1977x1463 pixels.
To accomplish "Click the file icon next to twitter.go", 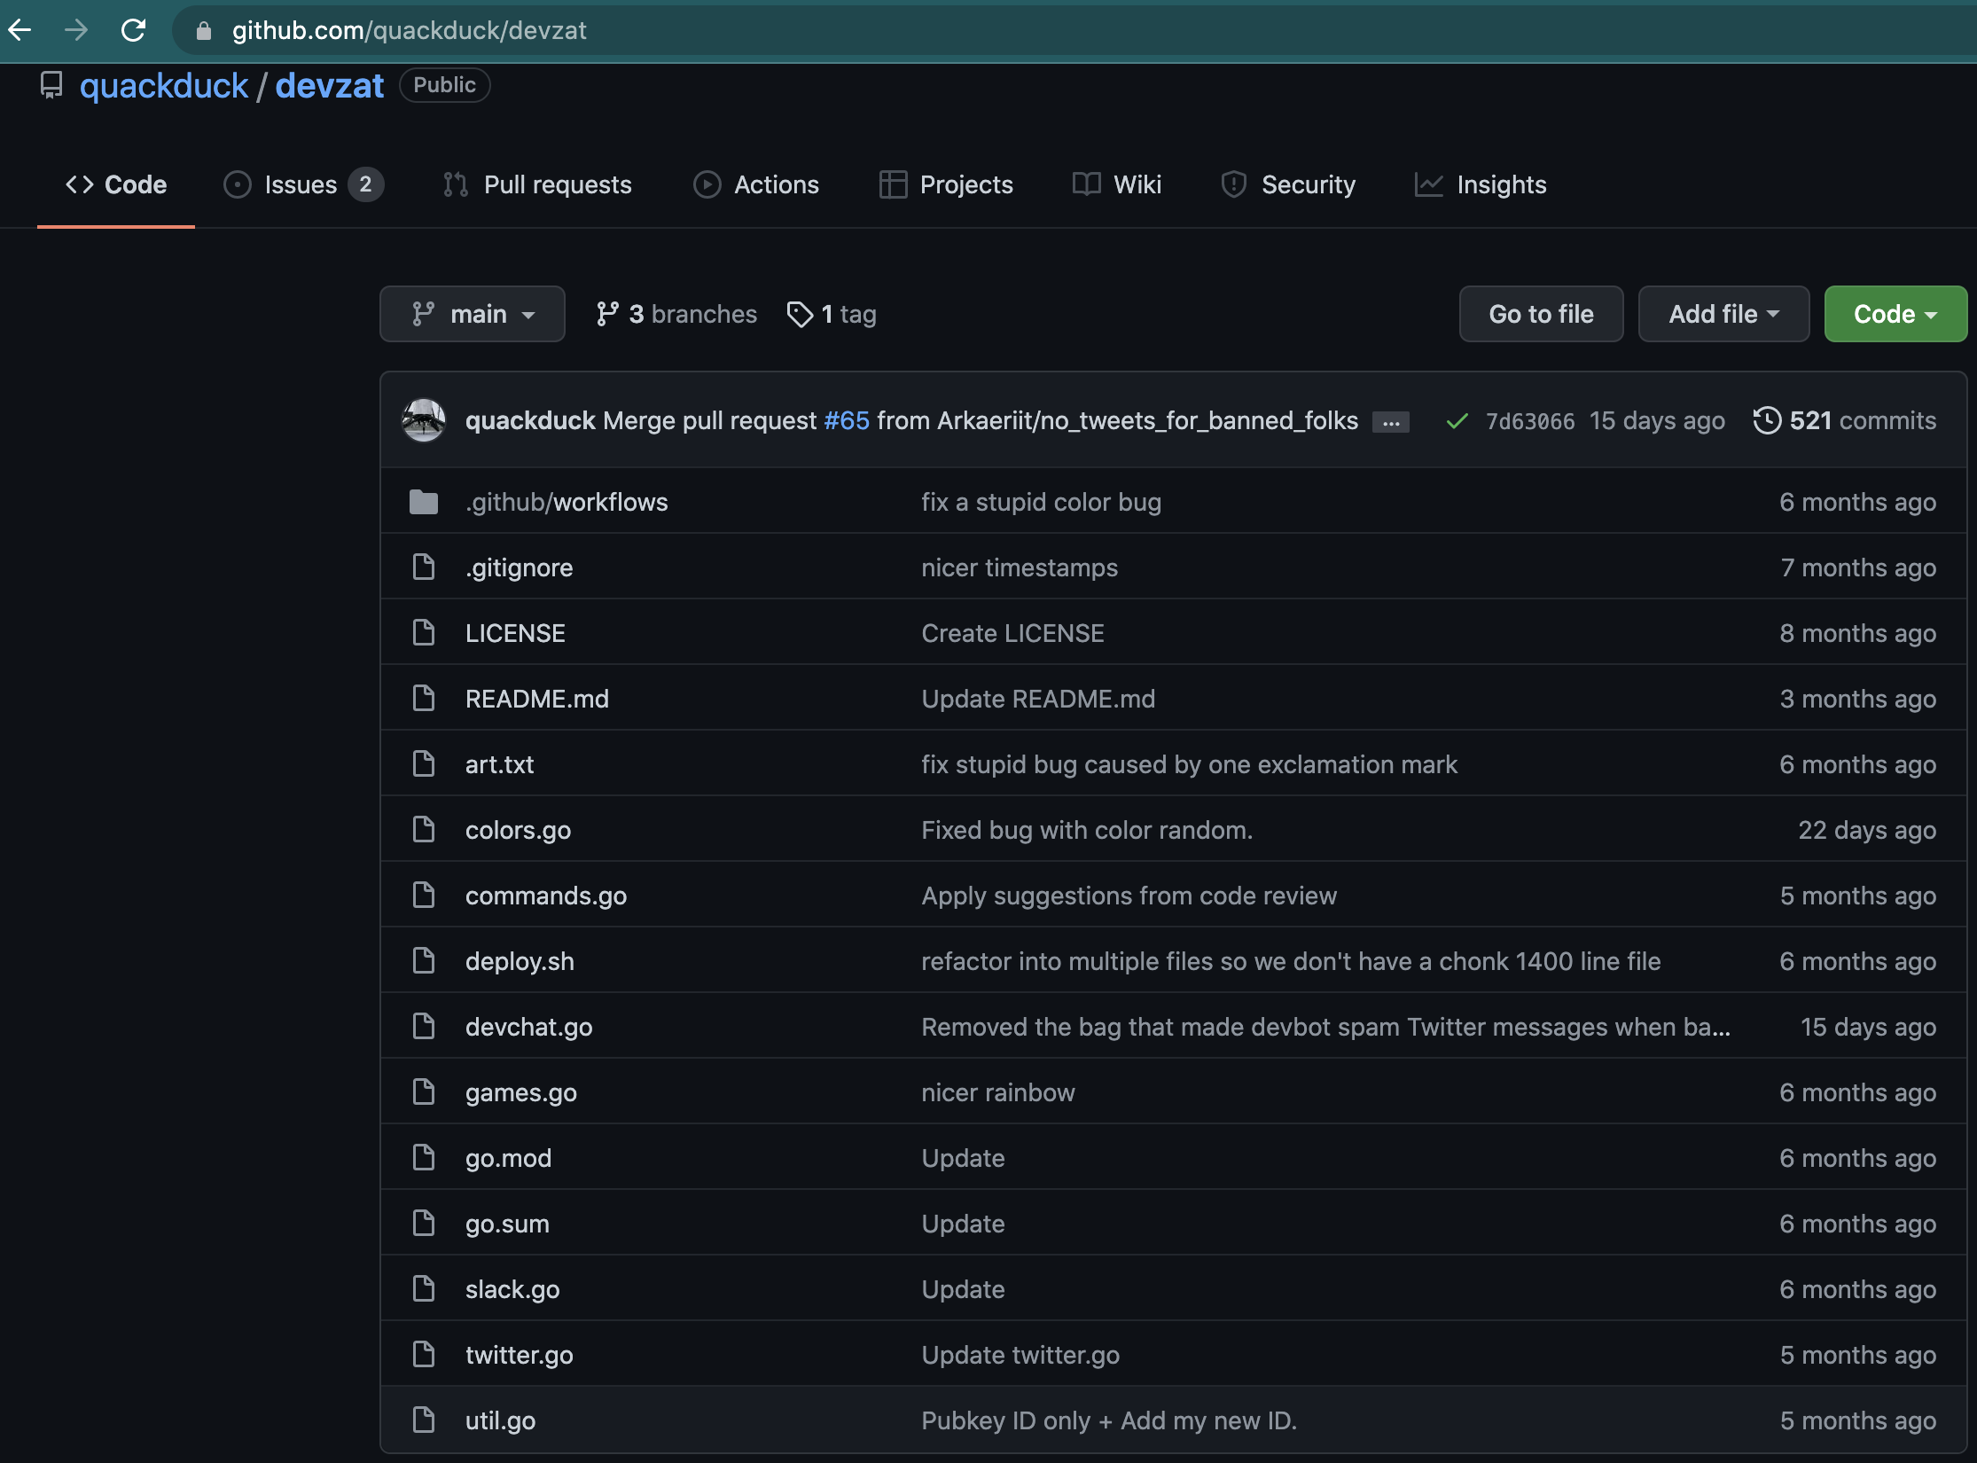I will (424, 1355).
